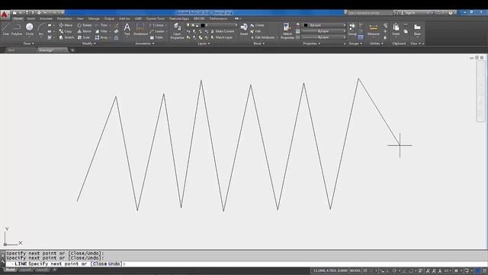The height and width of the screenshot is (275, 488).
Task: Select the Arc tool
Action: (x=40, y=29)
